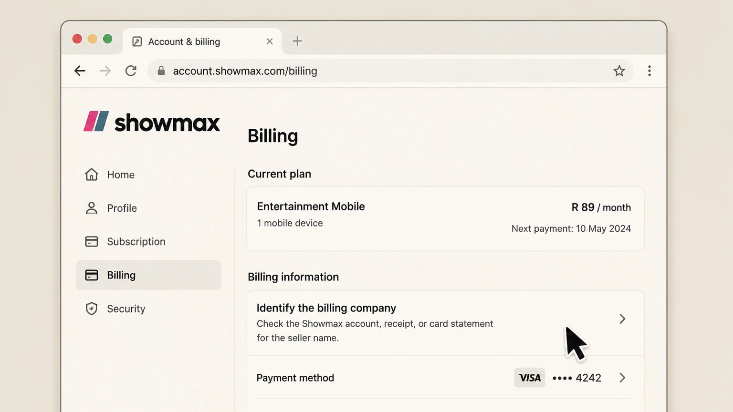Image resolution: width=733 pixels, height=412 pixels.
Task: Click the Billing information heading
Action: coord(293,277)
